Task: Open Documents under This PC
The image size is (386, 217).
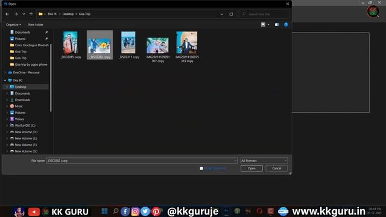Action: [22, 93]
